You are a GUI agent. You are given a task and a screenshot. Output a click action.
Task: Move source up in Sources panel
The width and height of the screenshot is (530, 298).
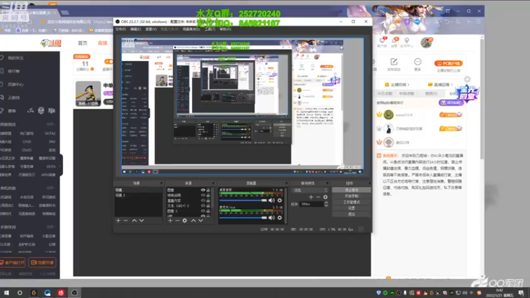[193, 221]
